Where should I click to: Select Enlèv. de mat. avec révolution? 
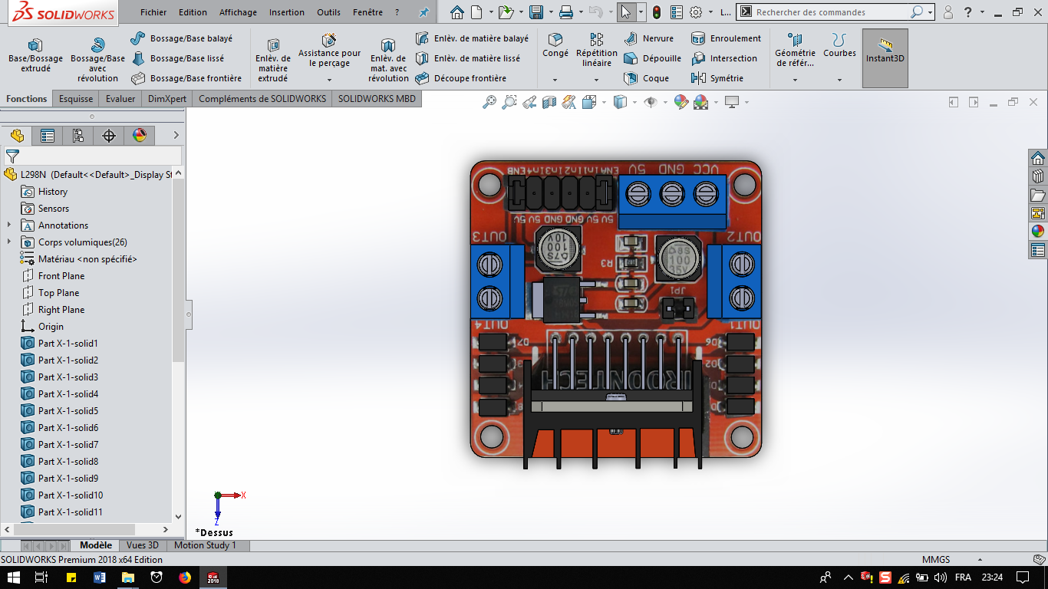[388, 61]
